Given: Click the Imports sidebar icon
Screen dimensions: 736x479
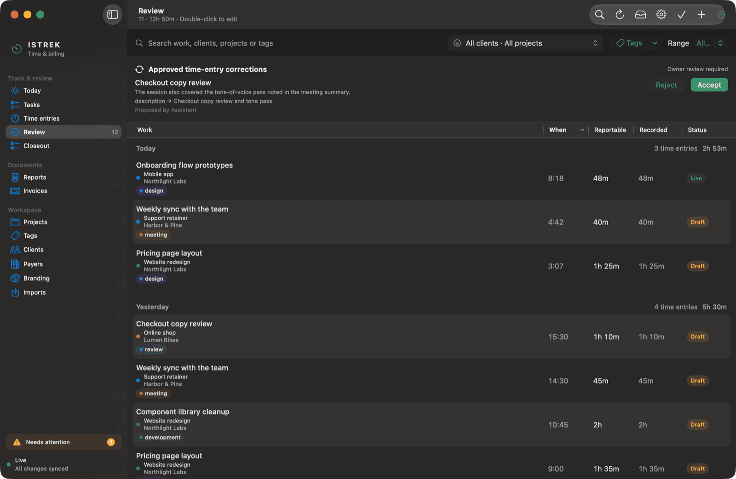Looking at the screenshot, I should click(x=15, y=292).
